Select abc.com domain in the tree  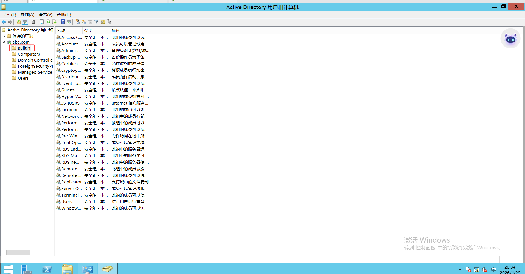tap(21, 42)
